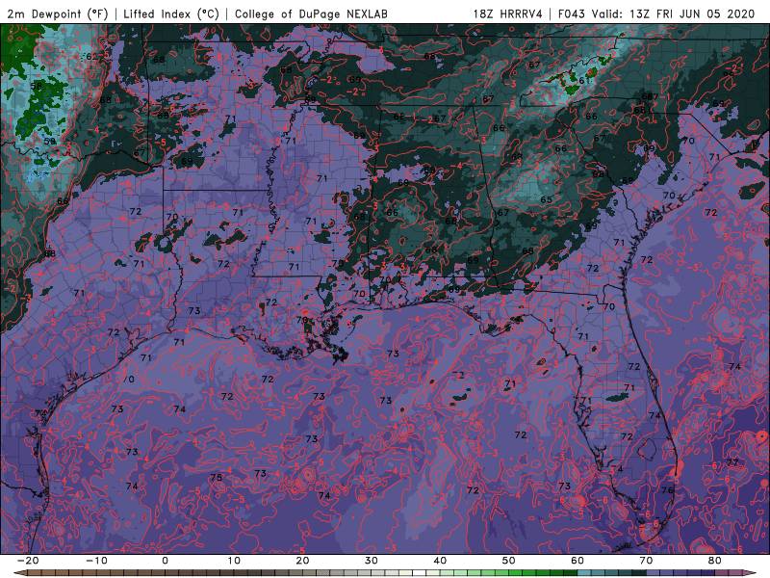Screen dimensions: 770x578
Task: Click the "20" color scale label
Action: (x=302, y=561)
